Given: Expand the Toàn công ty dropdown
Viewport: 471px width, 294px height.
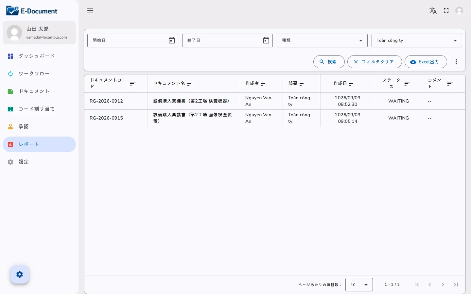Looking at the screenshot, I should click(x=417, y=41).
